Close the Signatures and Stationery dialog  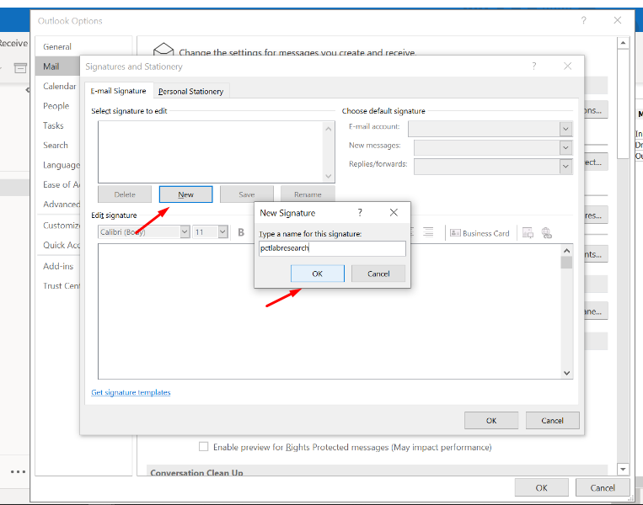point(567,66)
